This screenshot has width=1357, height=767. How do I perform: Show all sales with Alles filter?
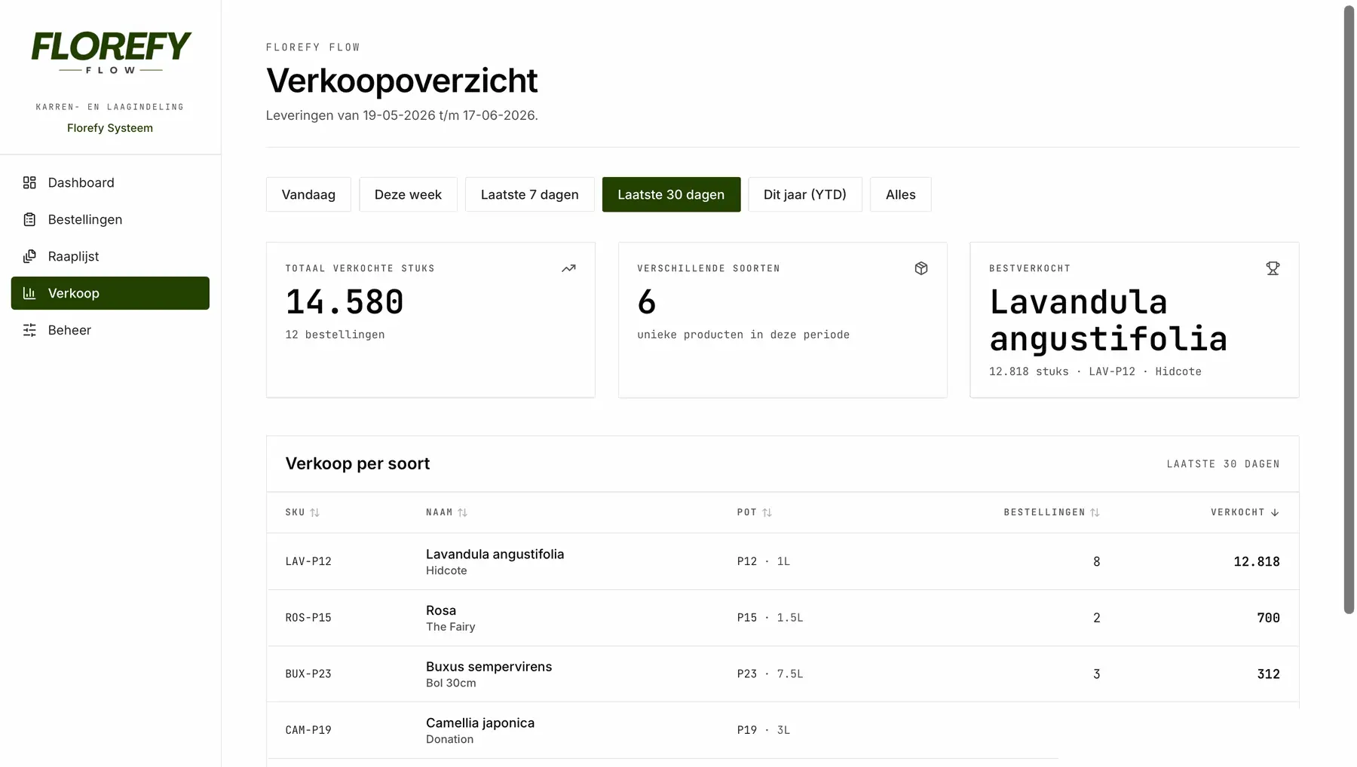point(900,194)
